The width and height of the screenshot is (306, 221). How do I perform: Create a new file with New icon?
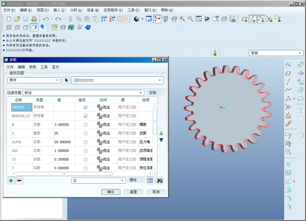[9, 19]
